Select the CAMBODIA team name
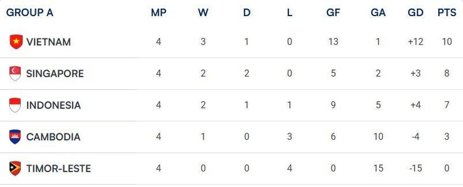The height and width of the screenshot is (187, 463). tap(53, 137)
